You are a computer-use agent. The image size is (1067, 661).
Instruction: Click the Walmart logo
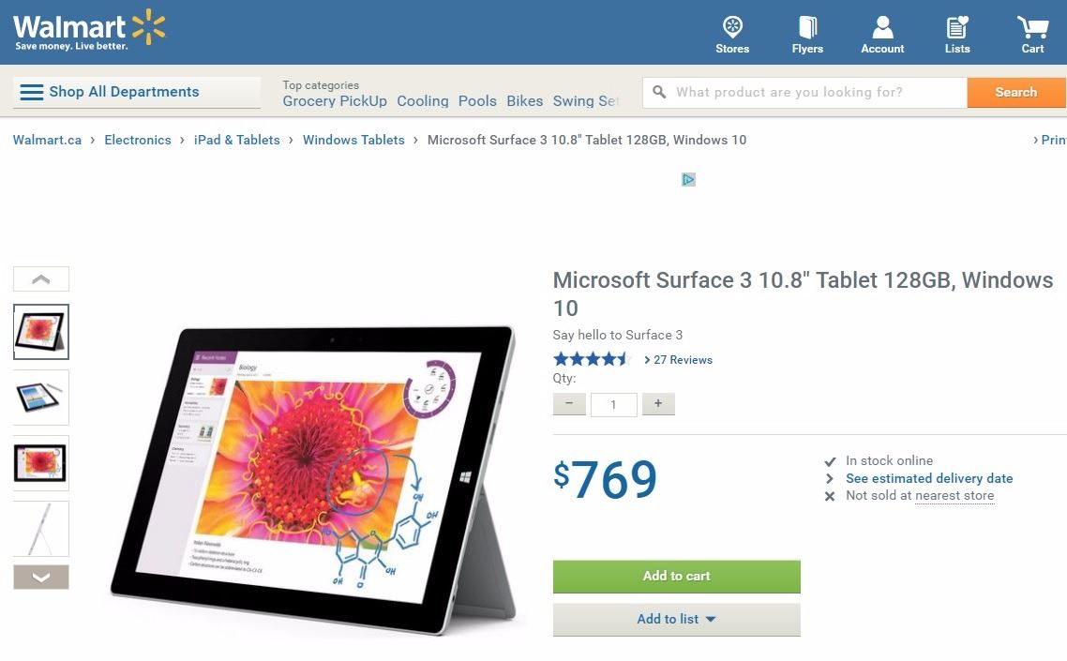point(89,30)
